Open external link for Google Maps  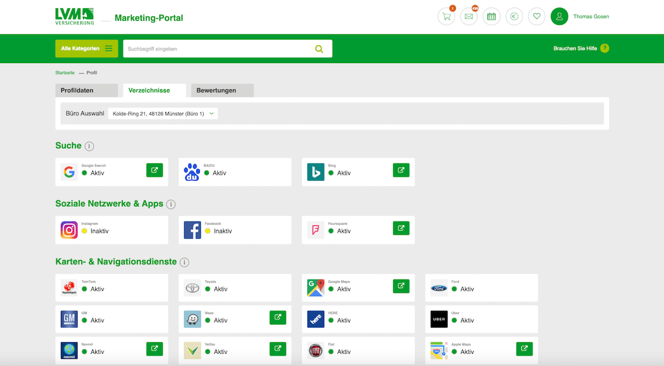[401, 286]
